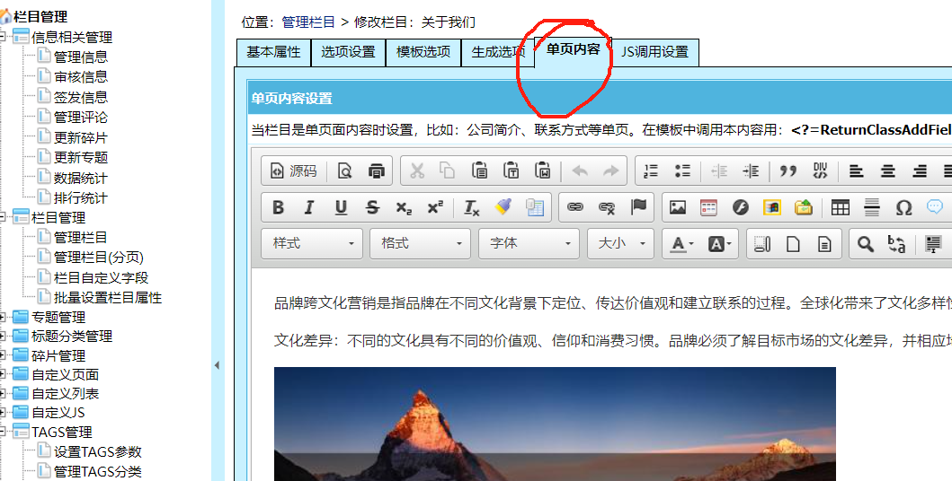Open 管理栏目 in the sidebar tree
The width and height of the screenshot is (952, 481).
pyautogui.click(x=80, y=237)
